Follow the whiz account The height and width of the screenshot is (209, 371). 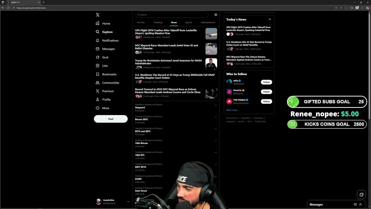point(266,82)
